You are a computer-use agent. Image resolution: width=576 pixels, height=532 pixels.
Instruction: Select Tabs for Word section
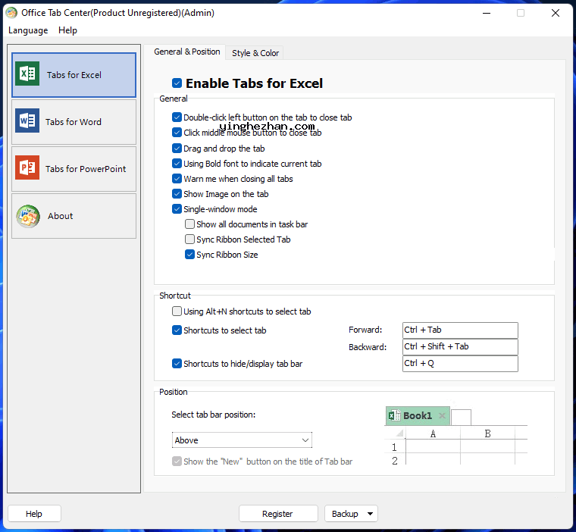(x=74, y=122)
